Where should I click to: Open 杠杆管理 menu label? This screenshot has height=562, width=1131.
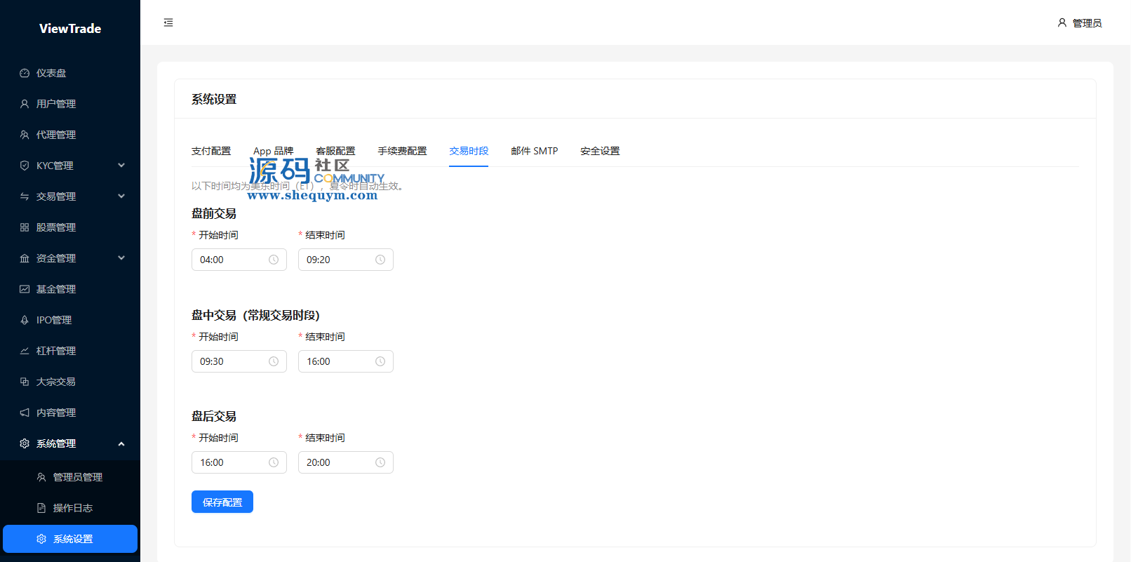pos(56,351)
